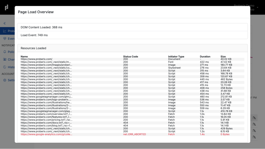Screen dimensions: 265x149
Task: Select the _next/static/cs... stylesheet resource
Action: [46, 68]
